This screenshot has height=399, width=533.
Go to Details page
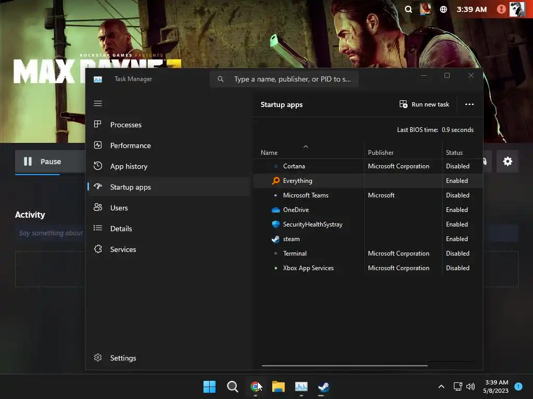[169, 229]
